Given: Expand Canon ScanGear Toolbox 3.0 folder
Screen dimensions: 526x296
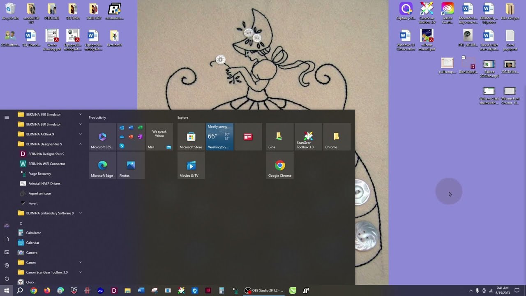Looking at the screenshot, I should [x=49, y=272].
